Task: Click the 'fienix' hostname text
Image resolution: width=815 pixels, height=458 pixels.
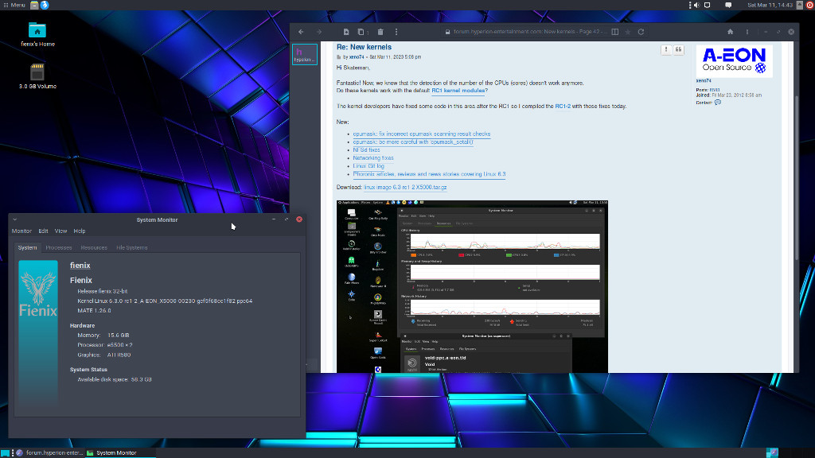Action: pyautogui.click(x=80, y=266)
